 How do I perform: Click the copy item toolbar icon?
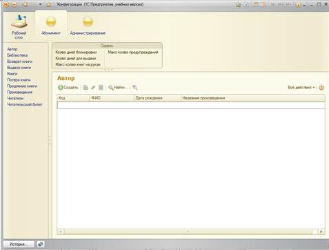click(x=86, y=88)
